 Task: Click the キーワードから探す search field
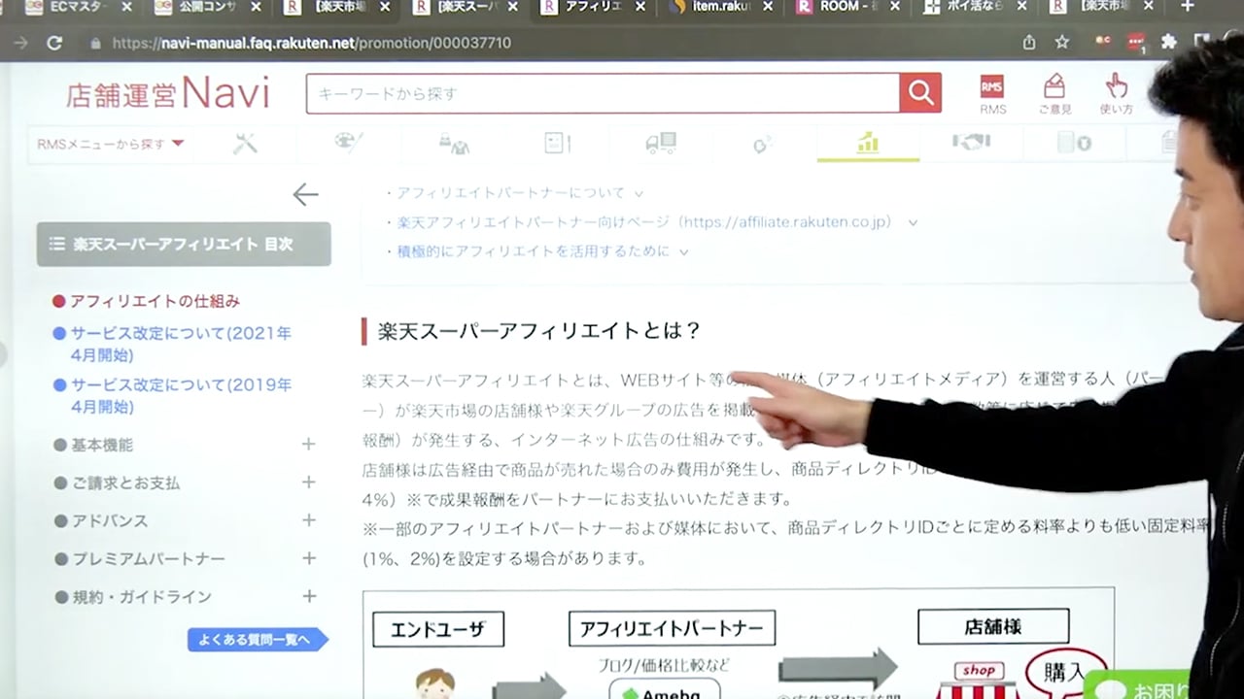coord(603,93)
